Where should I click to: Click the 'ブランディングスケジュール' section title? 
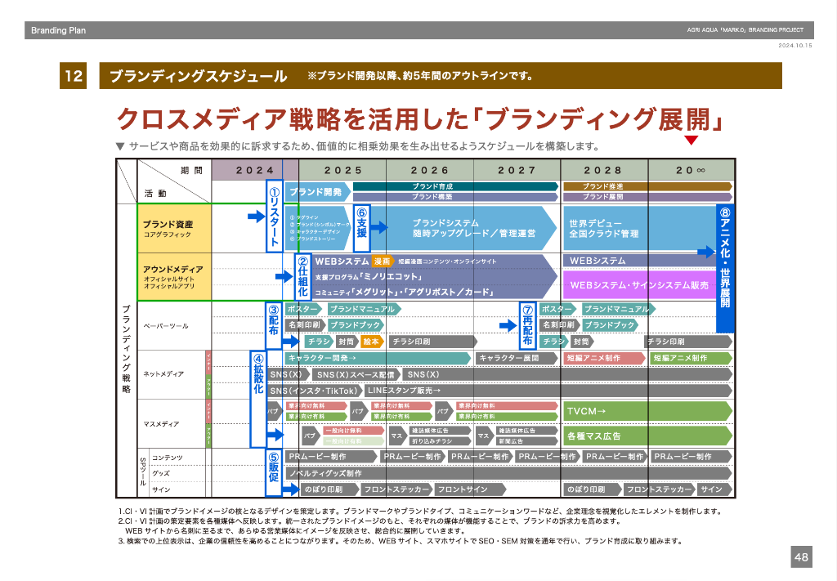[199, 76]
